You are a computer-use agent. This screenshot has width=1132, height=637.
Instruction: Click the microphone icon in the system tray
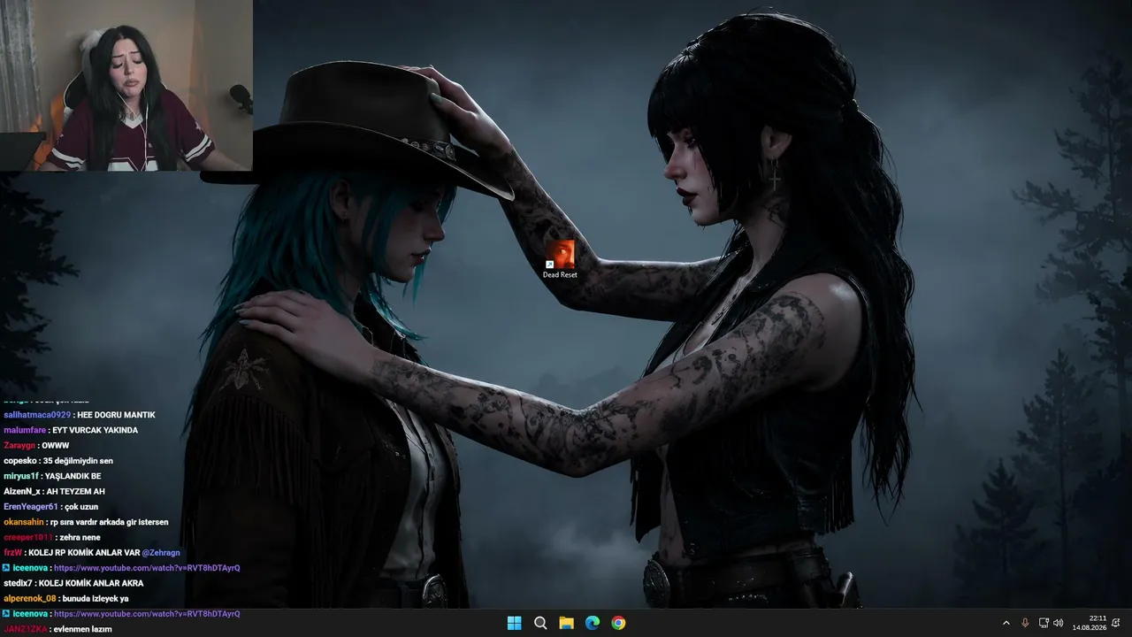tap(1025, 623)
